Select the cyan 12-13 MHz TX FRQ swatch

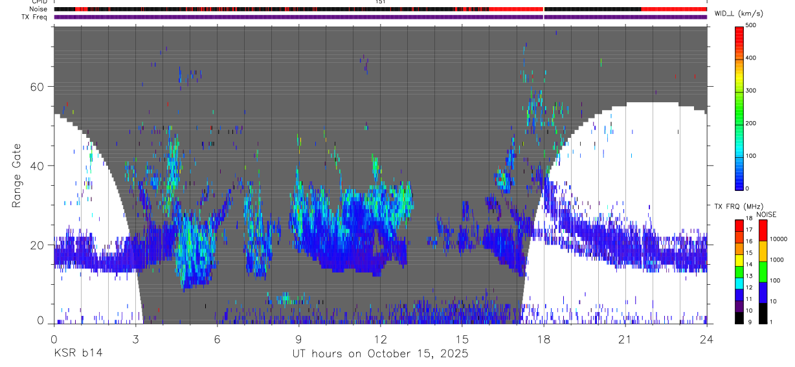pos(739,284)
